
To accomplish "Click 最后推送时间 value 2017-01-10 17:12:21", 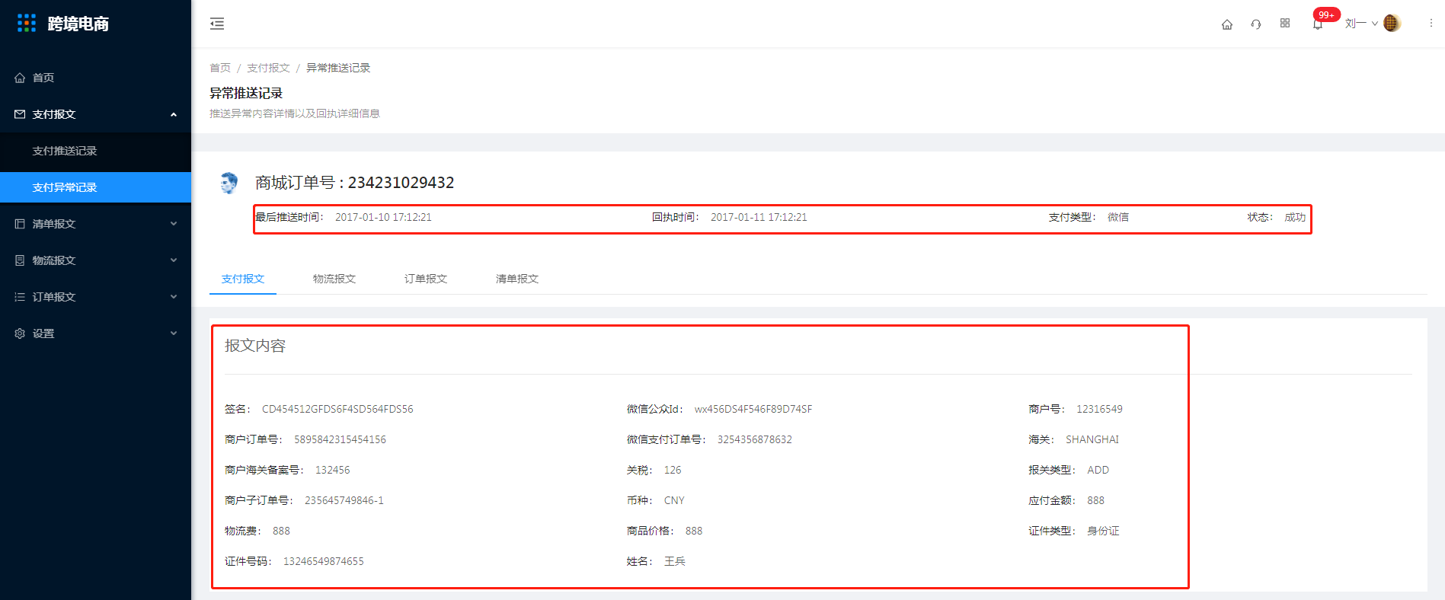I will tap(383, 217).
